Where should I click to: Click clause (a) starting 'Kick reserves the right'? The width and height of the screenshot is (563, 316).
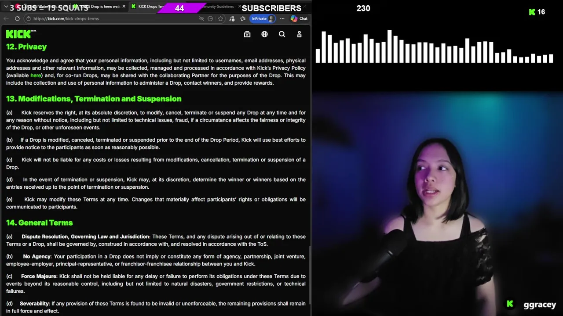156,120
